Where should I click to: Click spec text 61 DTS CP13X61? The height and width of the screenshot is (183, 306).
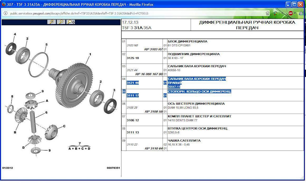179,45
